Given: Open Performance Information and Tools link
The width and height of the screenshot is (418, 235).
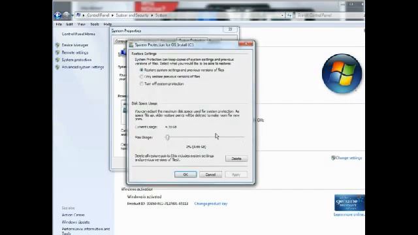Looking at the screenshot, I should (86, 230).
